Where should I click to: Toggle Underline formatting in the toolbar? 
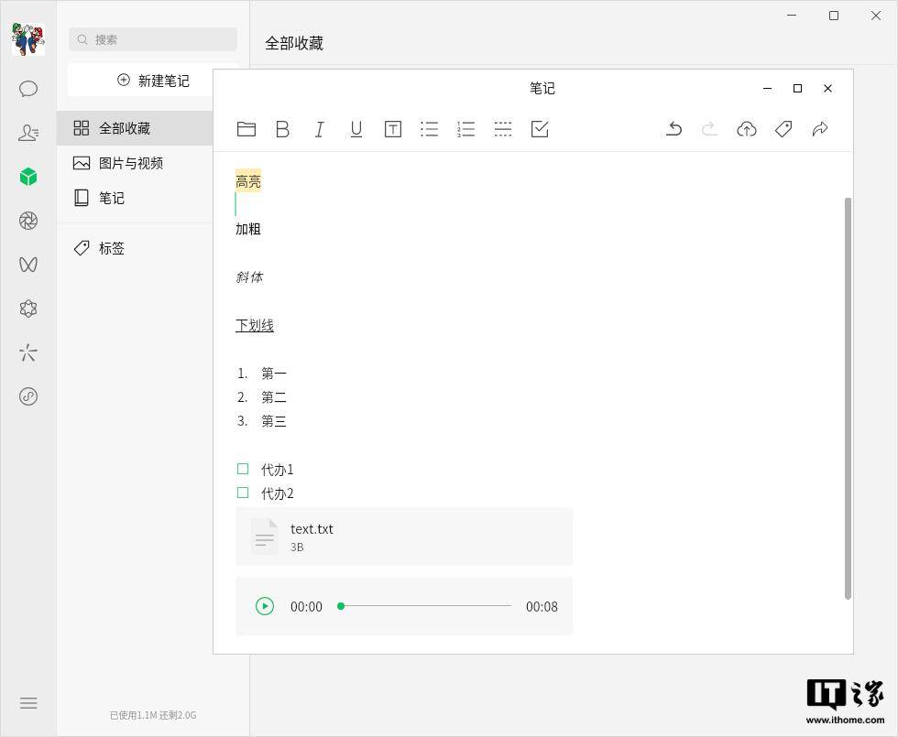(356, 129)
